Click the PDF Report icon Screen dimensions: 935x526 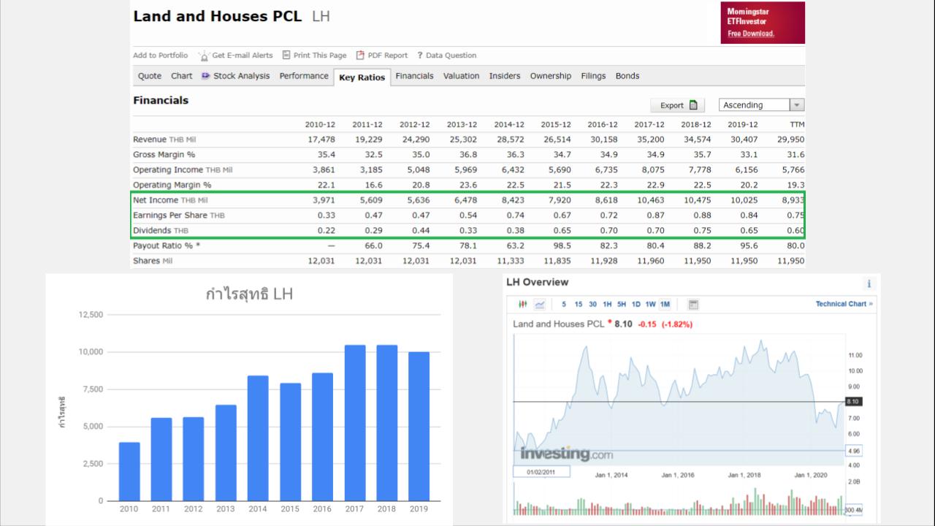click(x=360, y=55)
